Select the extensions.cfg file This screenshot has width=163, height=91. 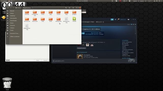[x=66, y=20]
